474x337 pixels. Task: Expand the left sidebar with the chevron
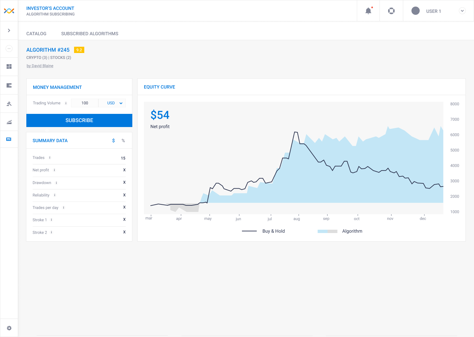pyautogui.click(x=9, y=30)
